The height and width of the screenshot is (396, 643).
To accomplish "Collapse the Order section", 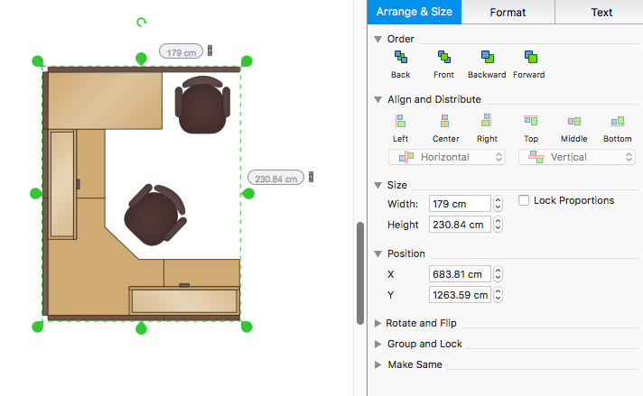I will pos(377,40).
